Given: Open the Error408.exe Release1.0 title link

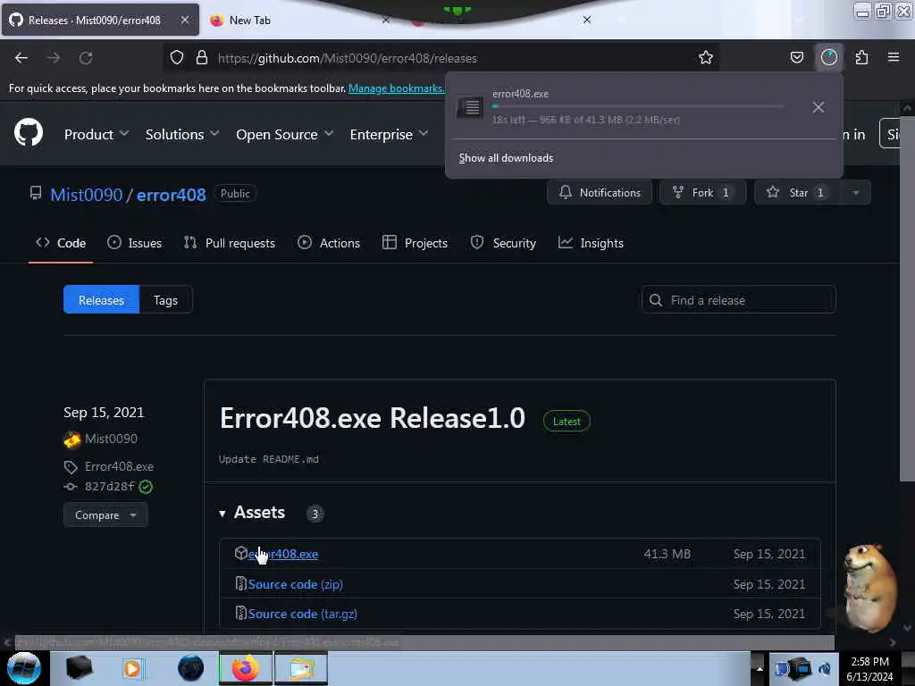Looking at the screenshot, I should click(373, 418).
